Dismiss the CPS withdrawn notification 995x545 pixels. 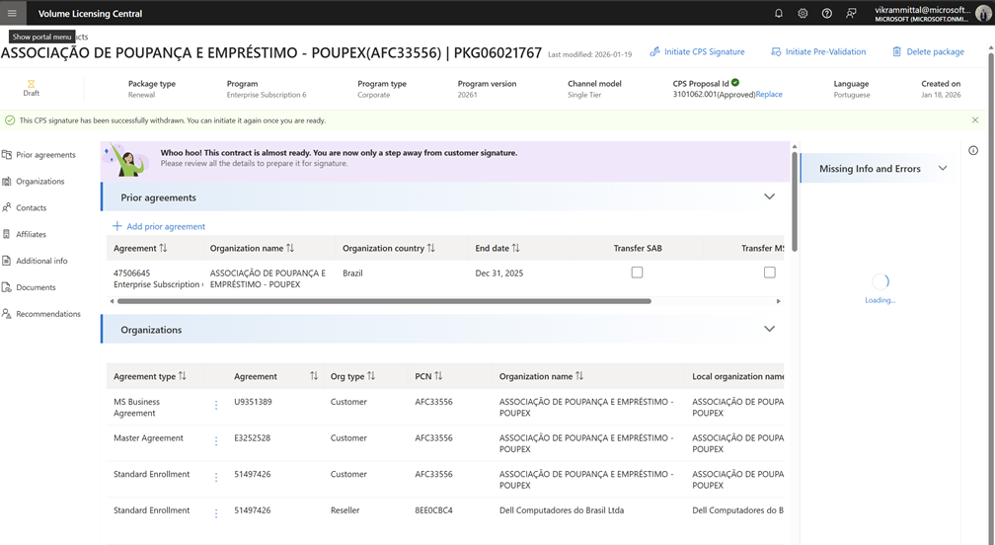[x=975, y=119]
